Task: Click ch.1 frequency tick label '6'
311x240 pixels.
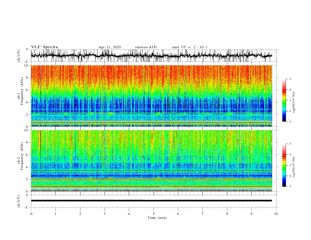Action: (x=27, y=90)
